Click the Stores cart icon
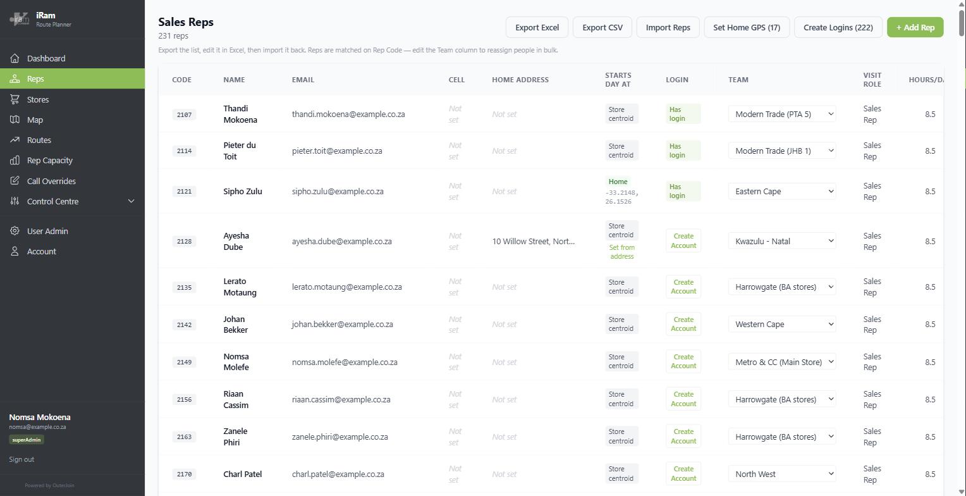 [15, 99]
